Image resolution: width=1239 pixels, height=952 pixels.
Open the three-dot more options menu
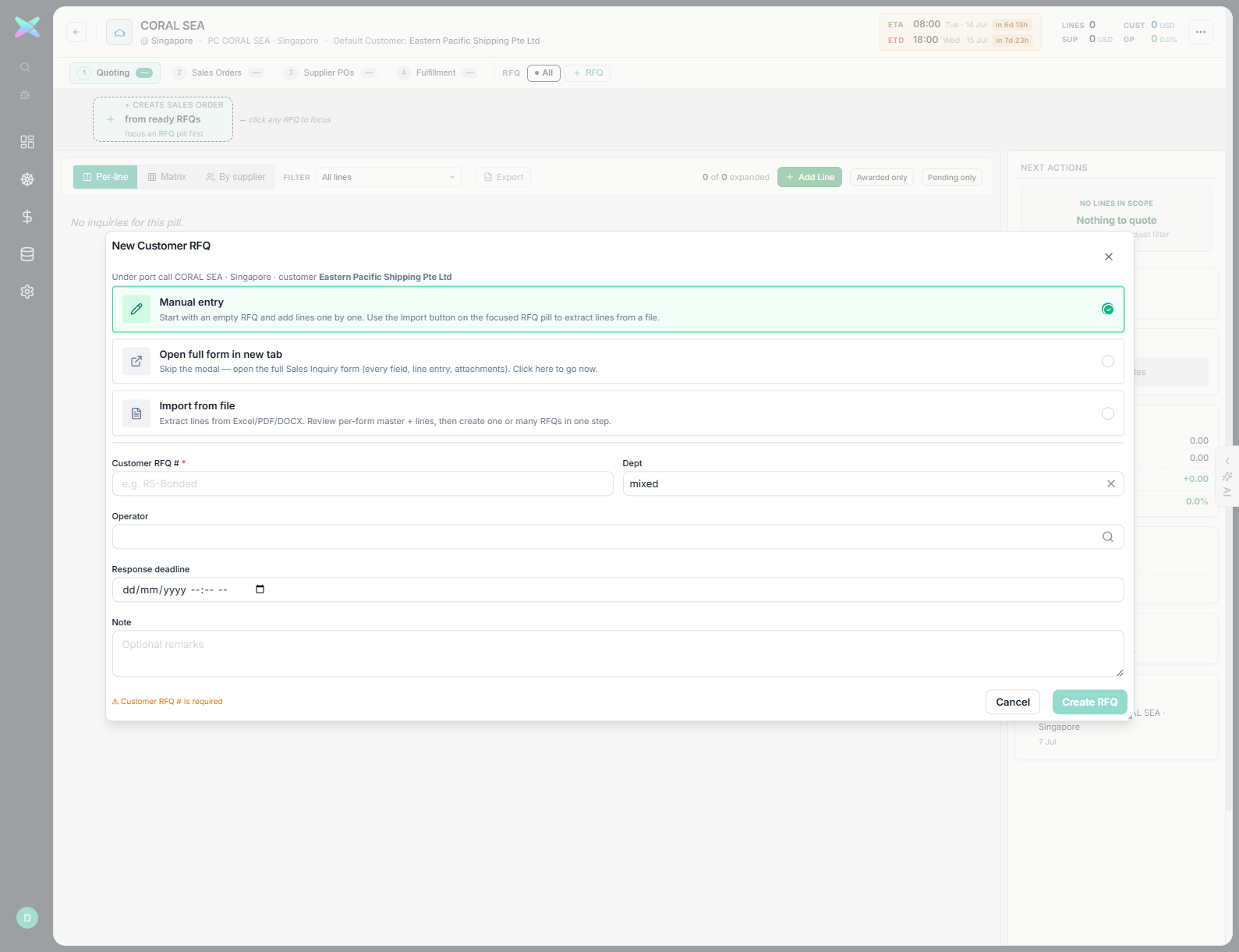[1201, 32]
